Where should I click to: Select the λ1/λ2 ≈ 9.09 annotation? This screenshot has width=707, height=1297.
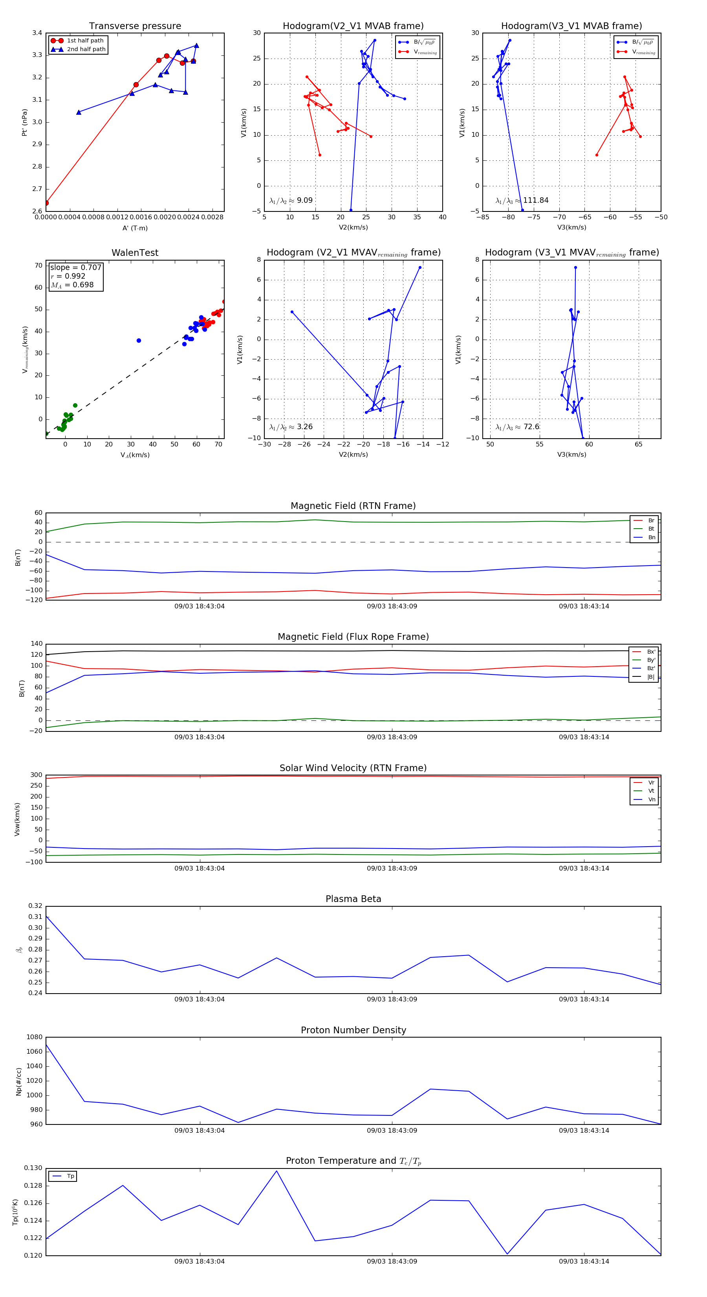291,200
